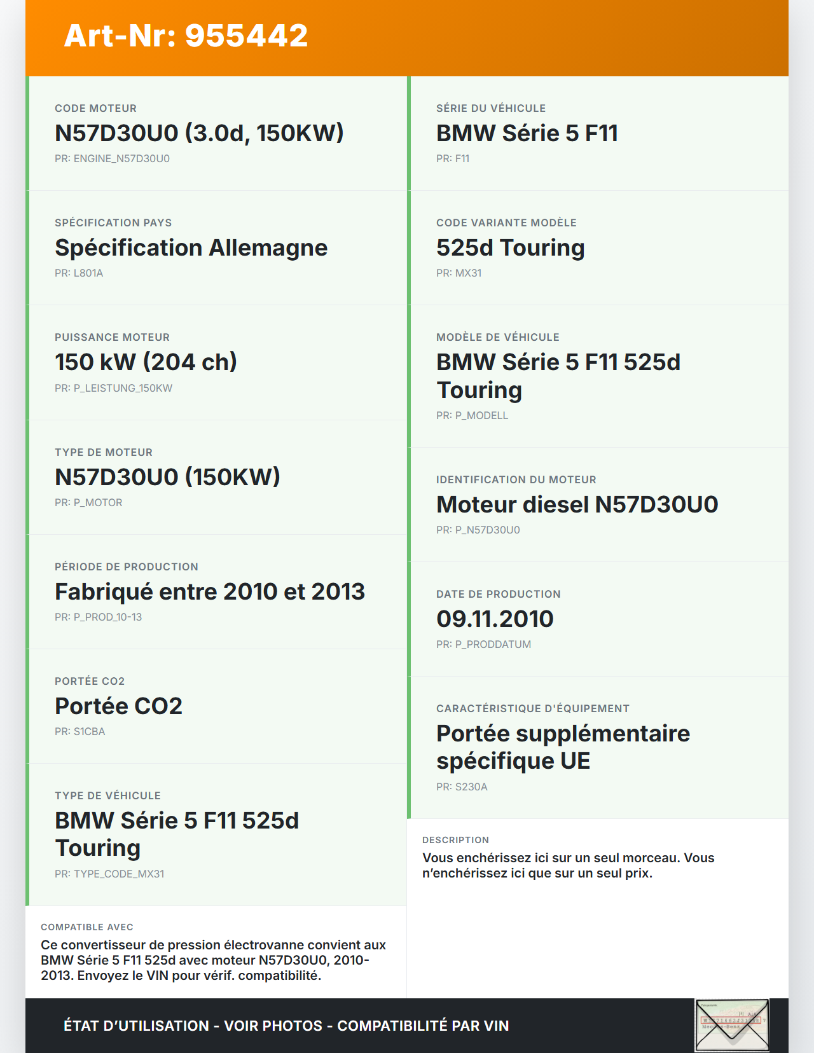This screenshot has width=814, height=1053.
Task: Select the Type de Moteur N57D30U0 (150KW) value
Action: [167, 477]
